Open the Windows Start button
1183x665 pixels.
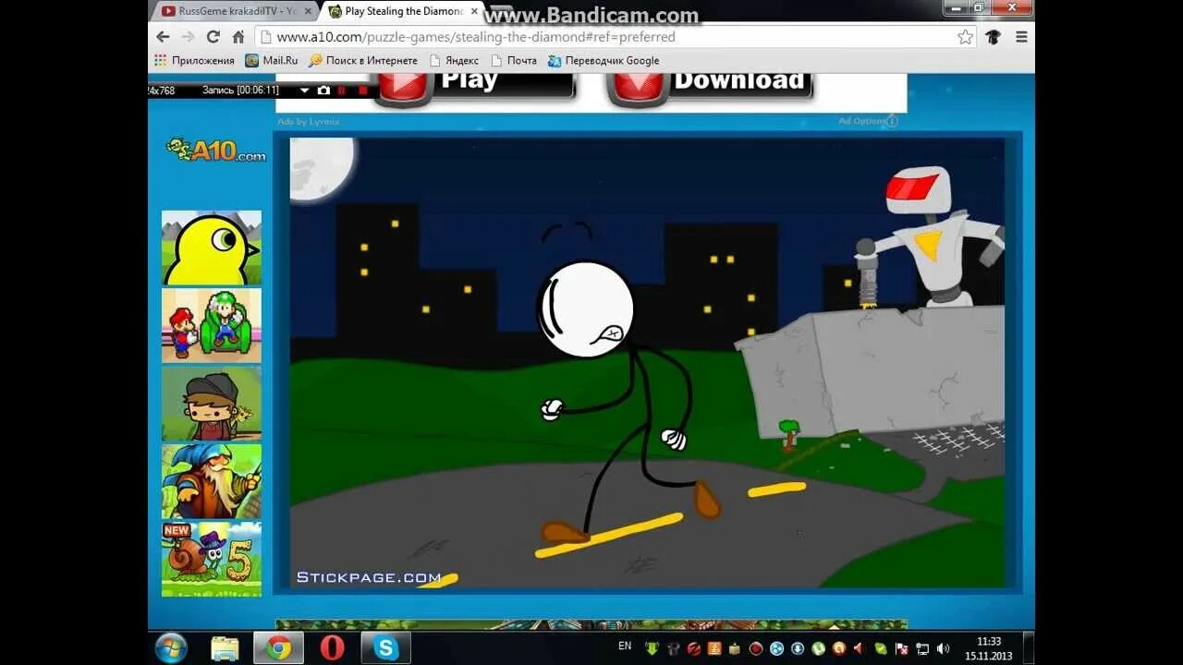pos(171,648)
